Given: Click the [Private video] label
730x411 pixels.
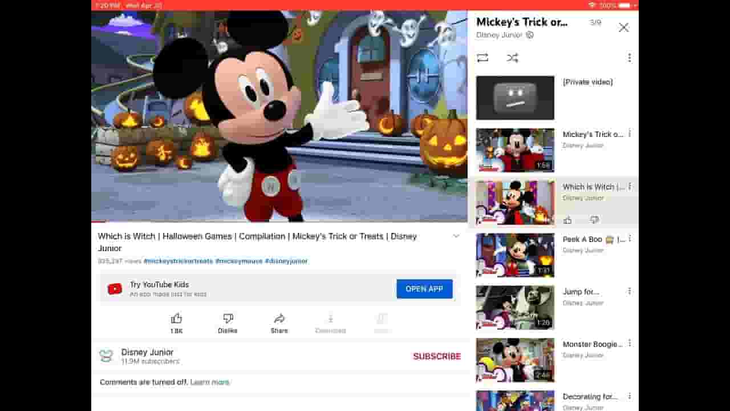Looking at the screenshot, I should click(x=587, y=82).
